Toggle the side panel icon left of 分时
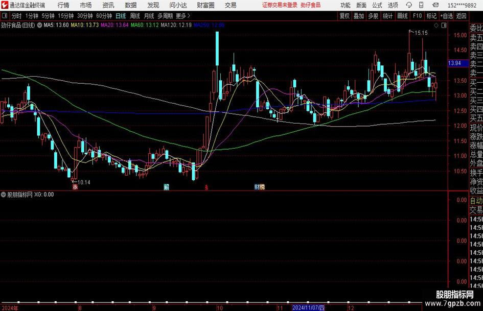Viewport: 483px width, 311px height. (x=5, y=16)
